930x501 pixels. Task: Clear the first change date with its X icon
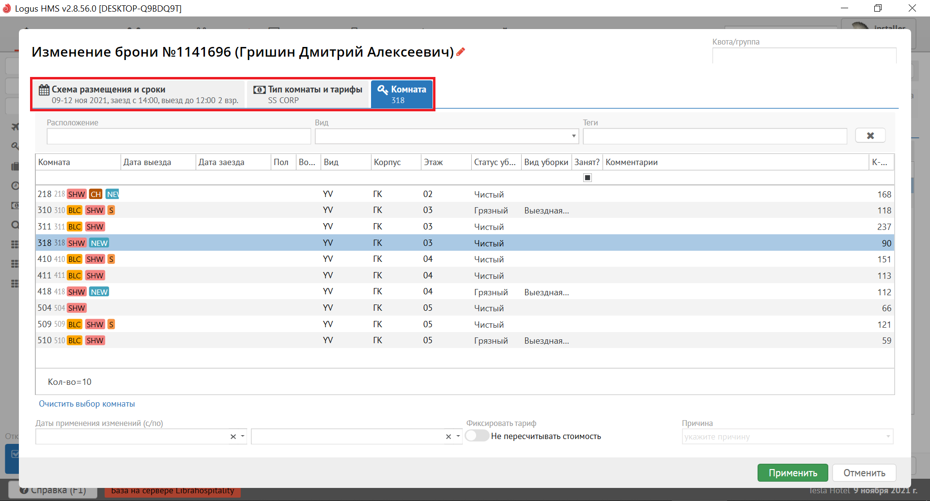coord(233,437)
